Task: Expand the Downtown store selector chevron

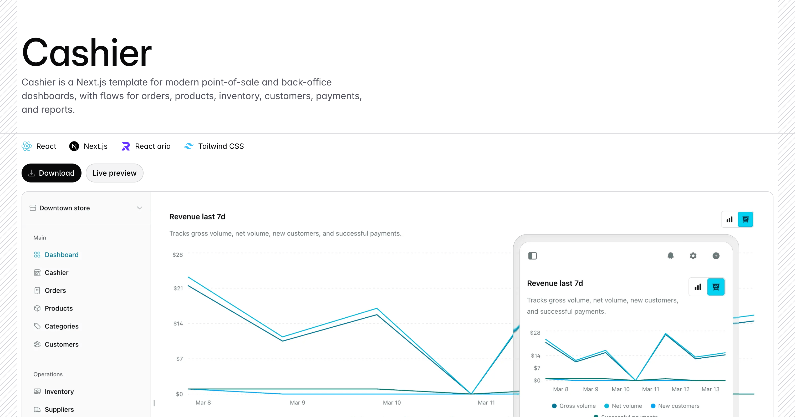Action: coord(140,208)
